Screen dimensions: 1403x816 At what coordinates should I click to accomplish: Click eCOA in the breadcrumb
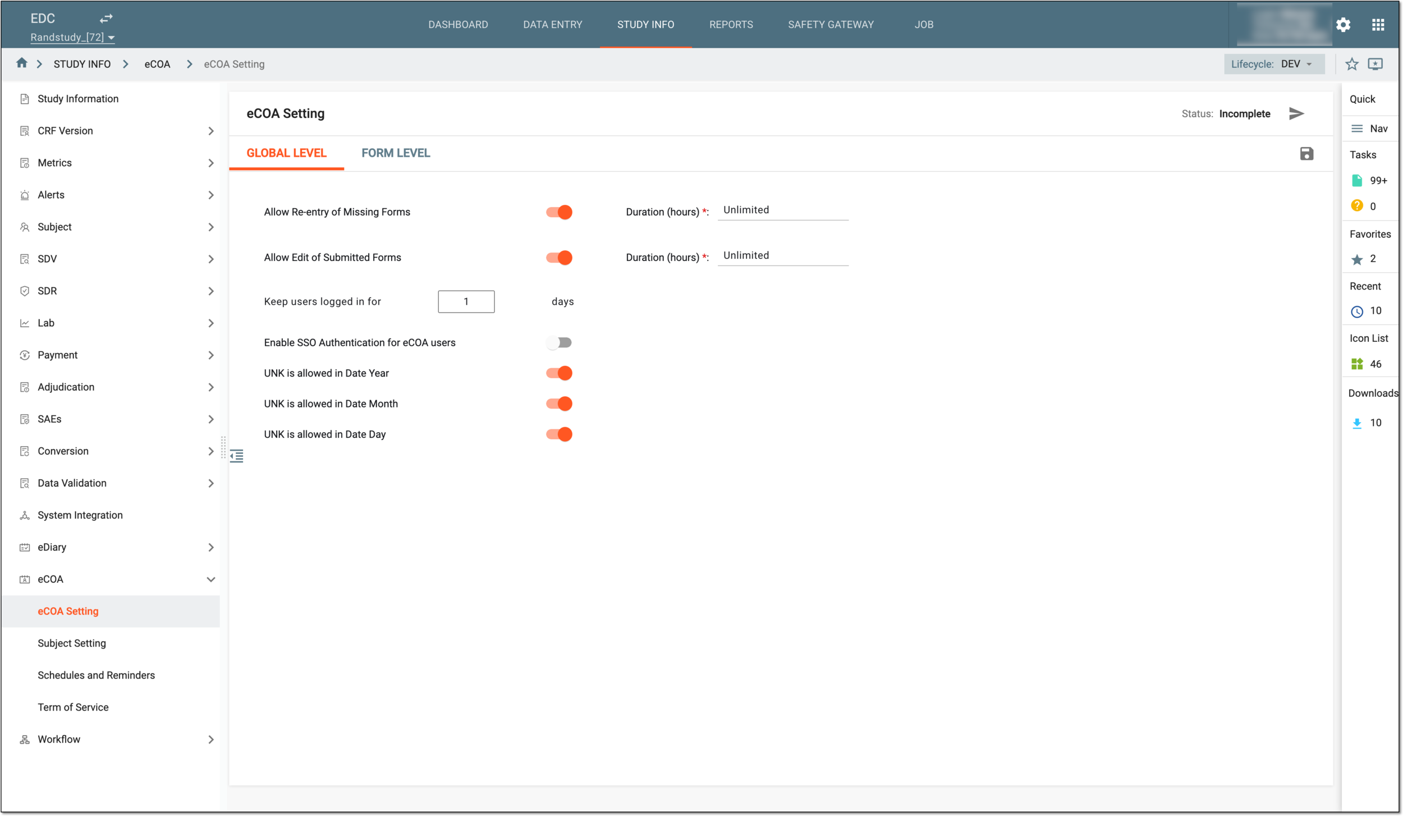click(157, 64)
